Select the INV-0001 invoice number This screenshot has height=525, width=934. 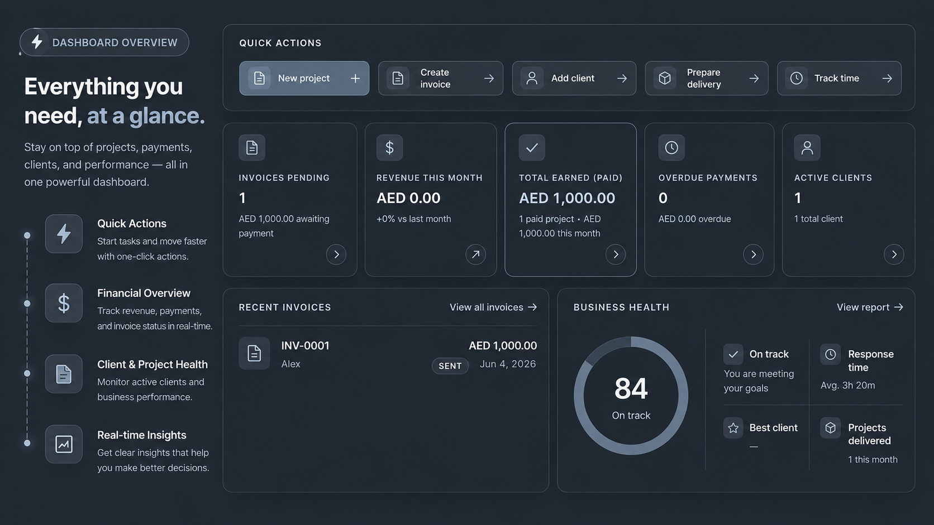coord(305,346)
